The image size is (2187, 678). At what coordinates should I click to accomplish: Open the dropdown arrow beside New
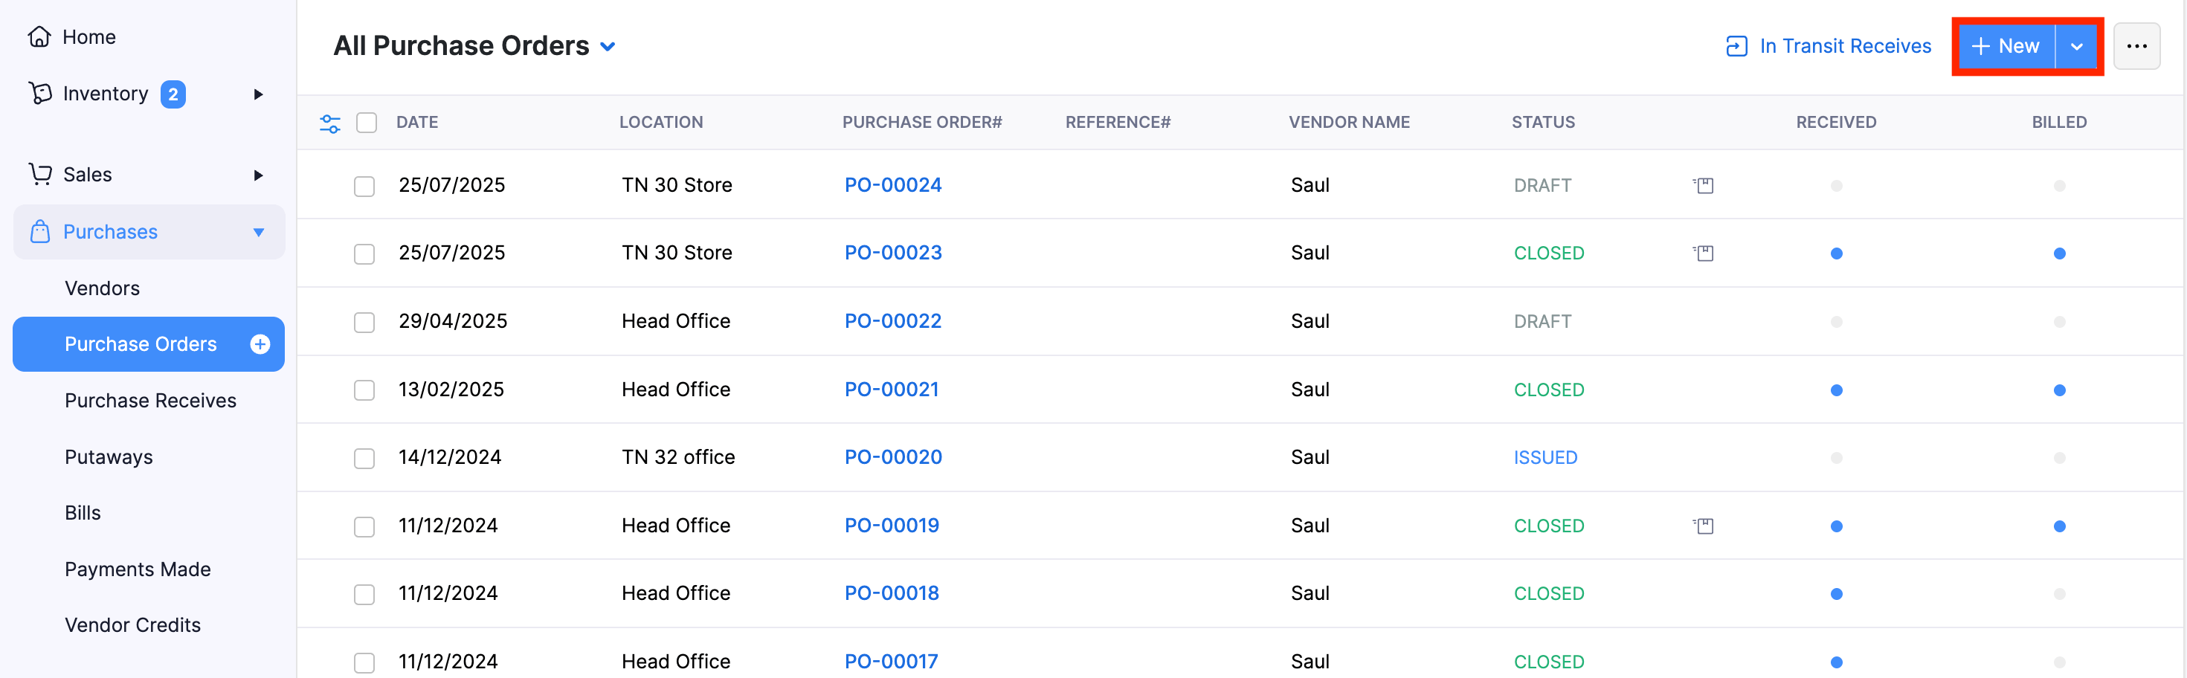(2075, 47)
